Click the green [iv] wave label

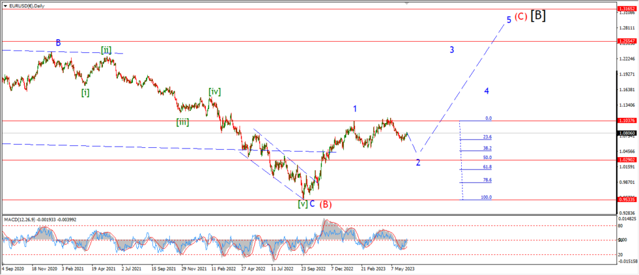click(215, 92)
